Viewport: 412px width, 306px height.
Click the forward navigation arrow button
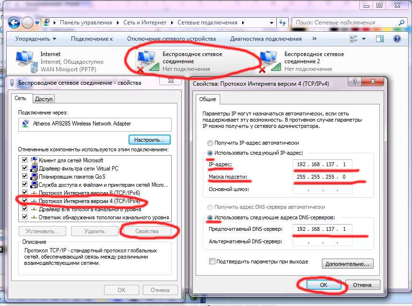tap(27, 23)
